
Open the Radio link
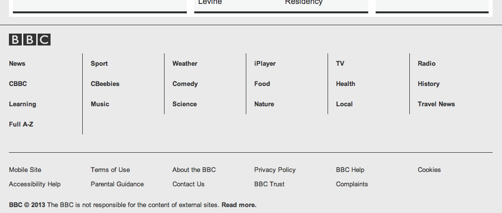(427, 64)
